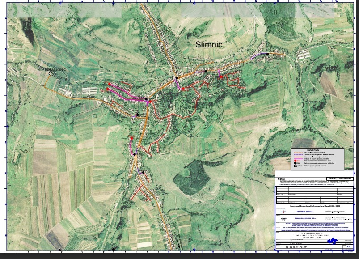Click the black station dot at the central road junction

coord(177,78)
